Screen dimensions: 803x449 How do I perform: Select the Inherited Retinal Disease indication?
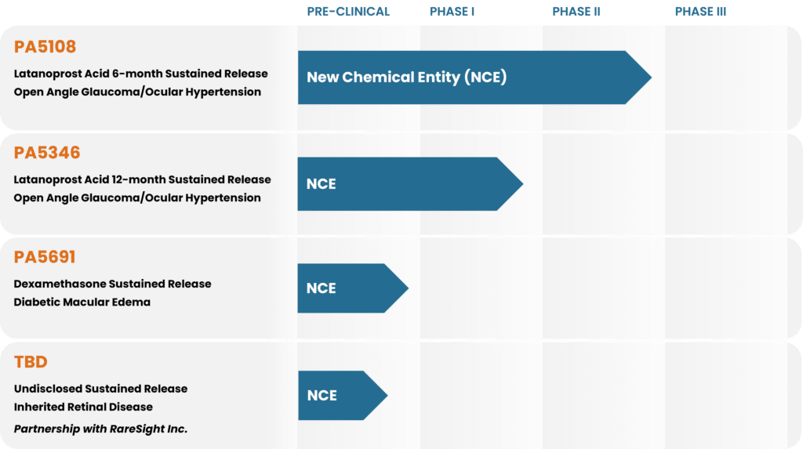pos(83,407)
